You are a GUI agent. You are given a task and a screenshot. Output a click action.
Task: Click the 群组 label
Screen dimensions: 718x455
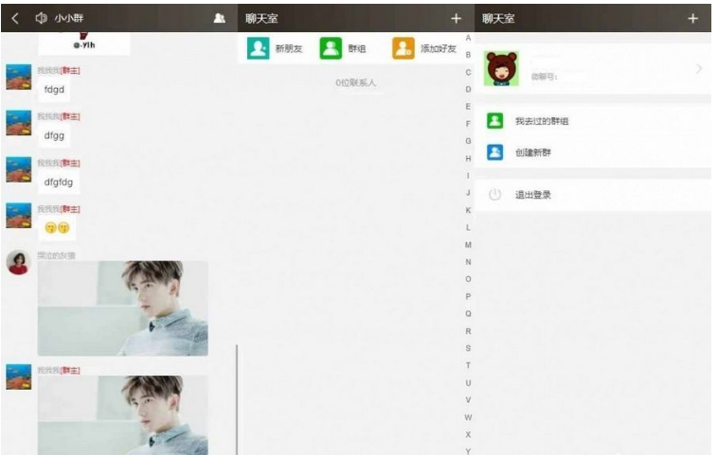[357, 48]
